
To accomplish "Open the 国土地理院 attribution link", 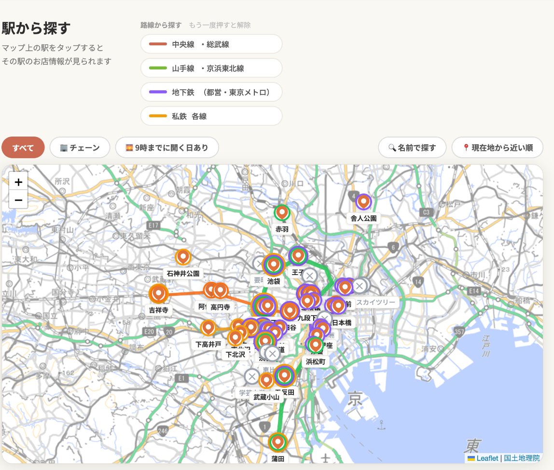I will click(522, 458).
